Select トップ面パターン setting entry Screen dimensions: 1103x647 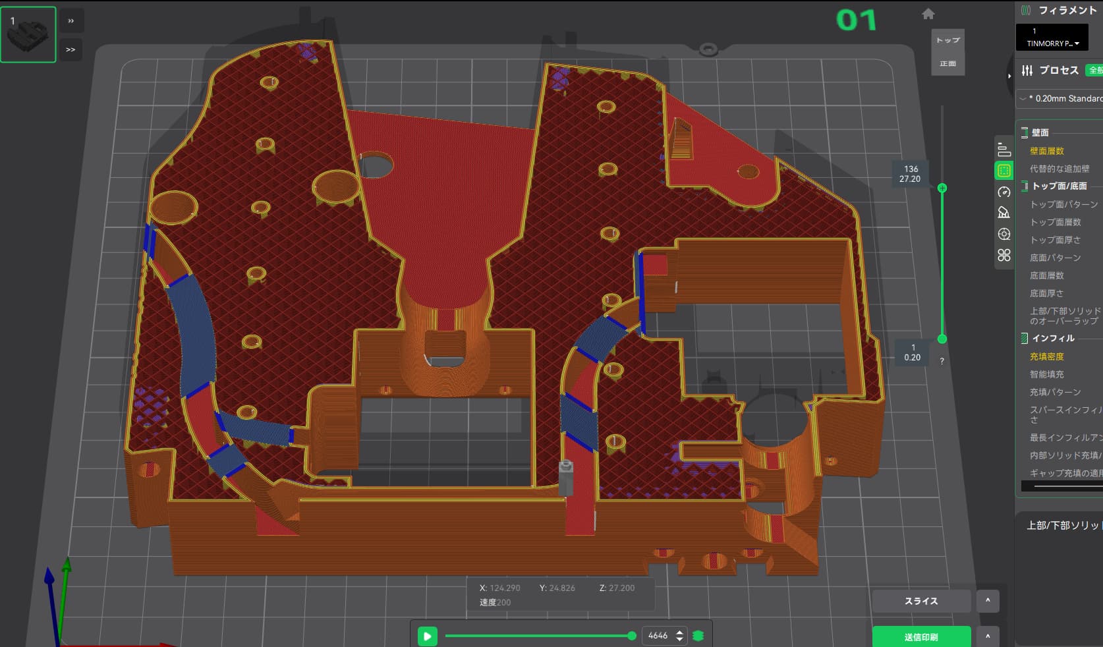[x=1064, y=204]
